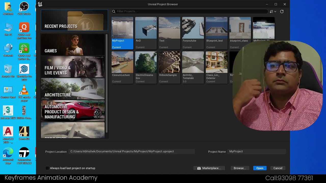Open the 3ds Max 2022 desktop icon
The width and height of the screenshot is (326, 183).
(x=8, y=112)
